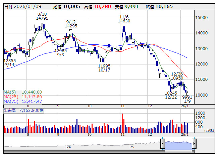Screen dimensions: 219x157
Task: Click the 1200 volume axis label
Action: click(x=200, y=118)
